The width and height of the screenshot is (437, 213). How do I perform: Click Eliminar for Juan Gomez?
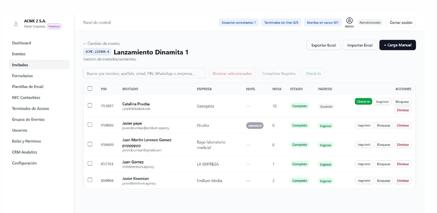point(403,164)
